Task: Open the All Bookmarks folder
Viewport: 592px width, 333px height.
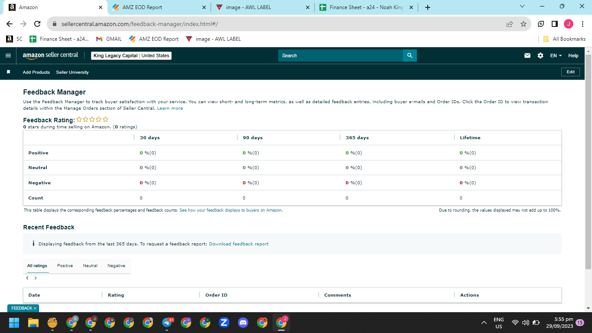Action: [564, 39]
